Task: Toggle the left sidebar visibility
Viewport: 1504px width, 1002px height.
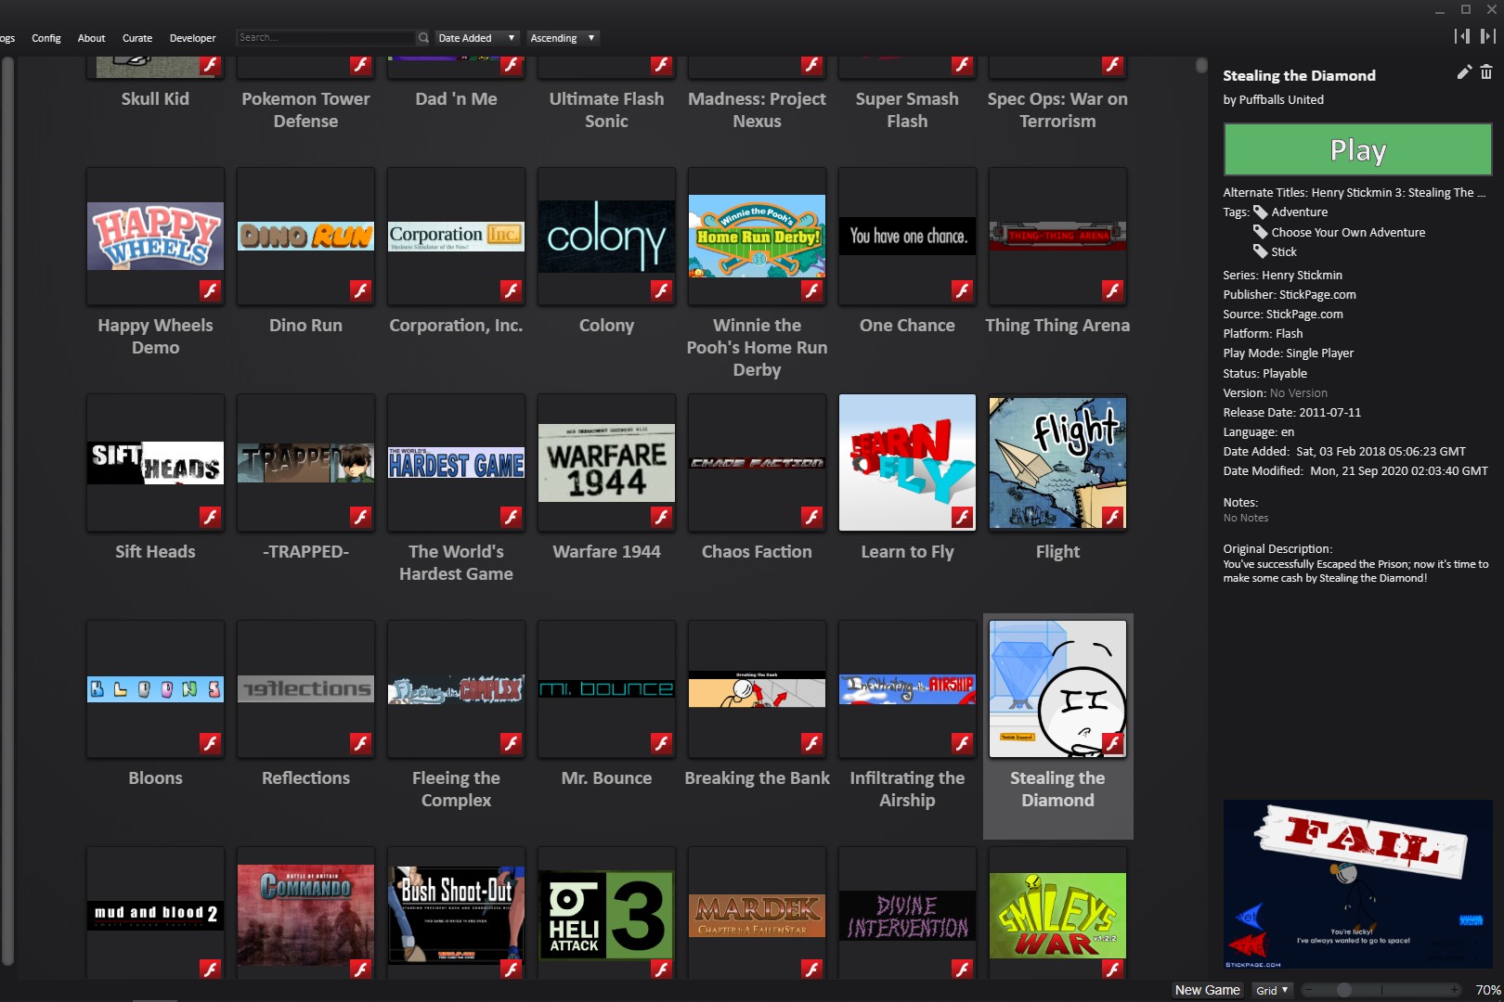Action: [x=1462, y=36]
